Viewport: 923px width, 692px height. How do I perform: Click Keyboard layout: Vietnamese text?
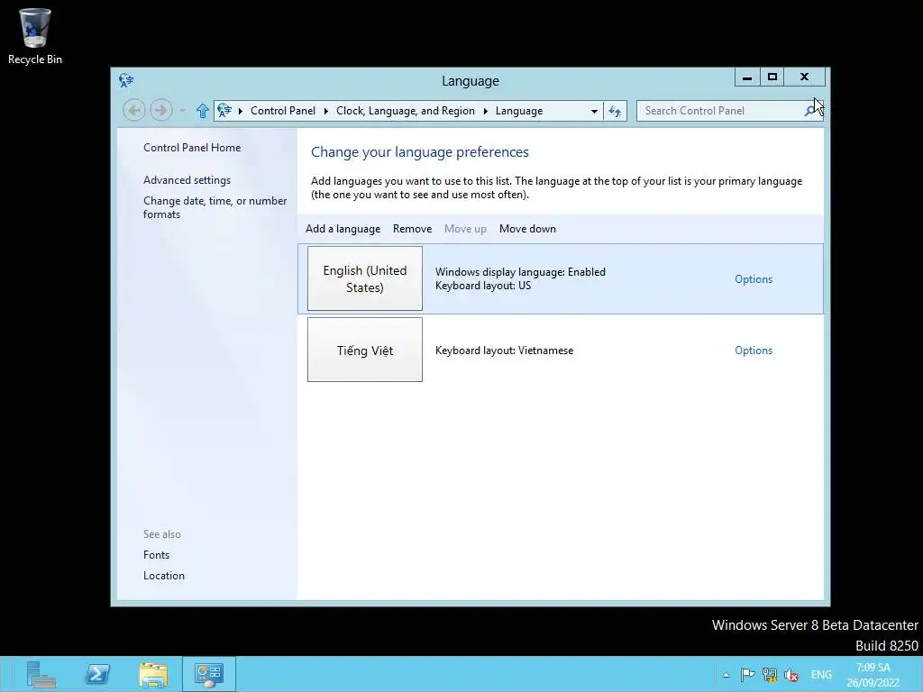[504, 351]
